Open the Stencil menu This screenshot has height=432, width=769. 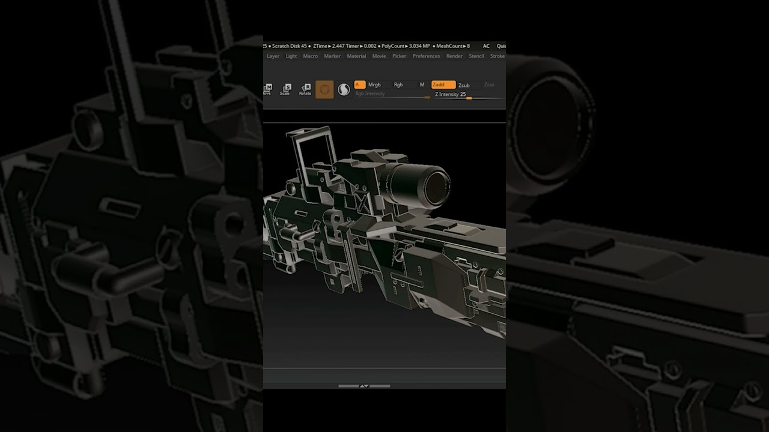[x=476, y=56]
